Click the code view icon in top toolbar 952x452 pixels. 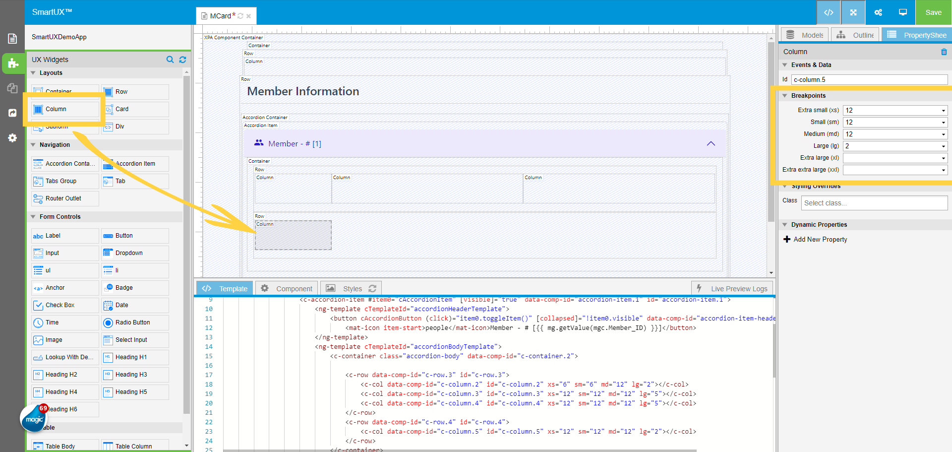(828, 12)
